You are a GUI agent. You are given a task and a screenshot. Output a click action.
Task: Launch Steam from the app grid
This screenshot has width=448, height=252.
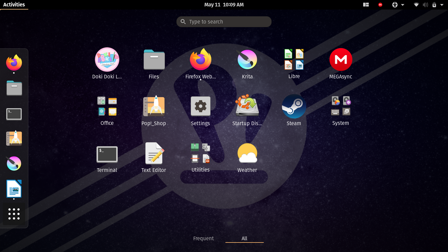(294, 110)
